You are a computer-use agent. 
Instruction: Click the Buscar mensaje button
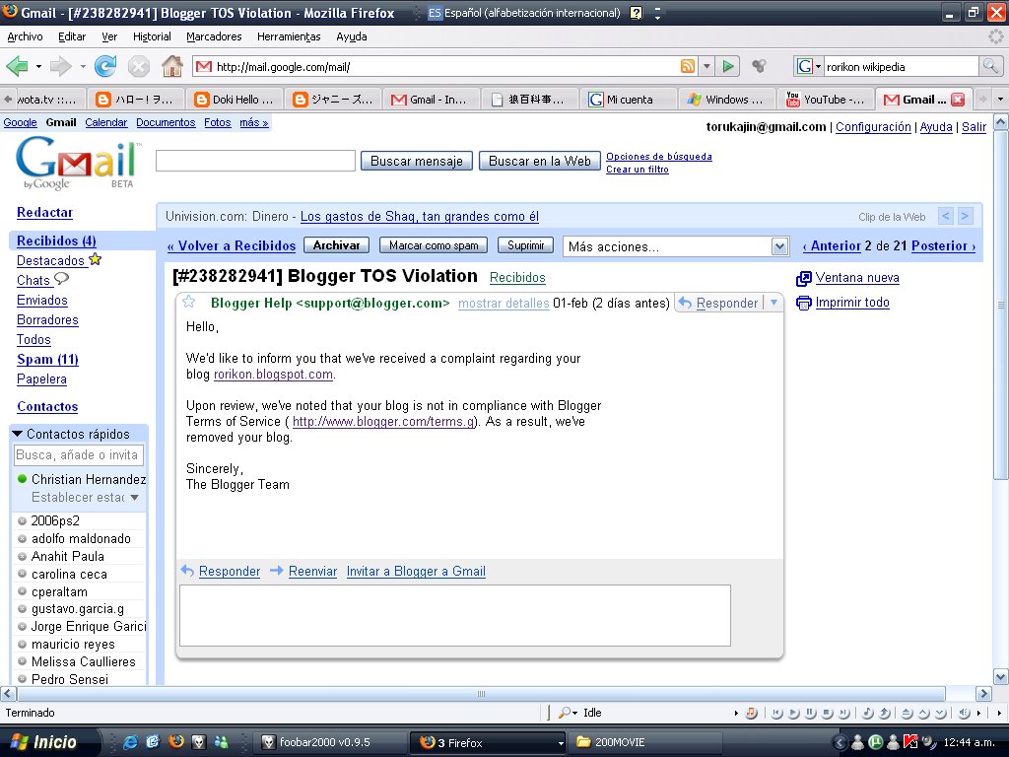pos(417,161)
